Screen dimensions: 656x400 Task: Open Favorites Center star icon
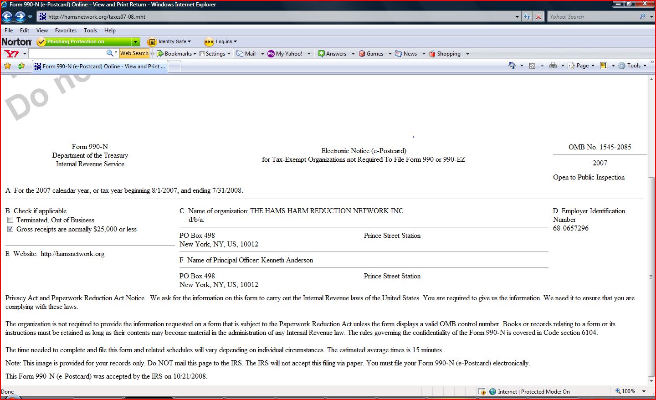click(x=8, y=66)
